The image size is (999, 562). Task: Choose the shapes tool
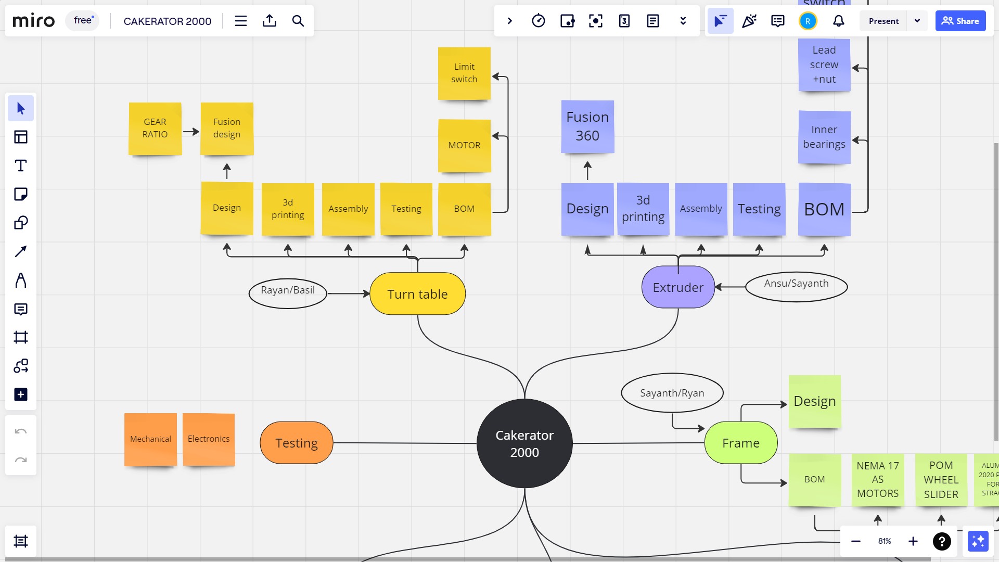pos(21,223)
